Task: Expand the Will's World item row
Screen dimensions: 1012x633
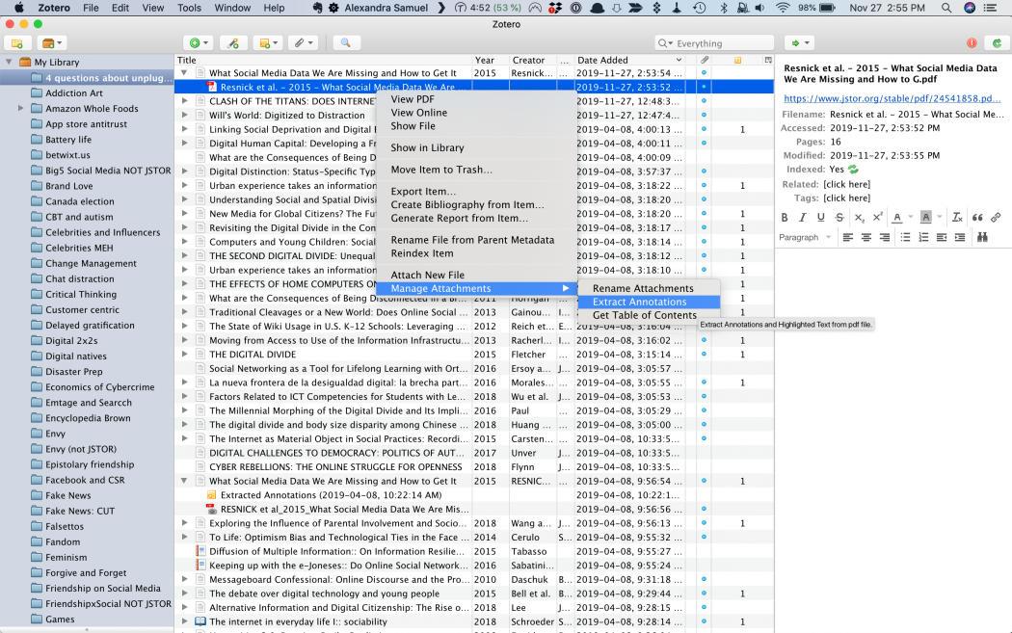Action: click(185, 115)
